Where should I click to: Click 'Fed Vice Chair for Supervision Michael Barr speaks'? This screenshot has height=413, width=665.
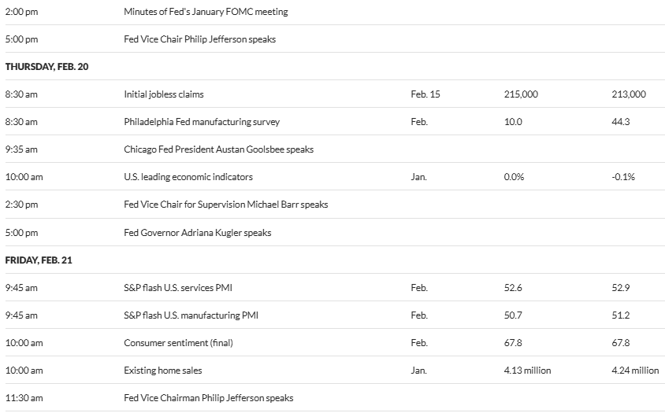(x=226, y=205)
